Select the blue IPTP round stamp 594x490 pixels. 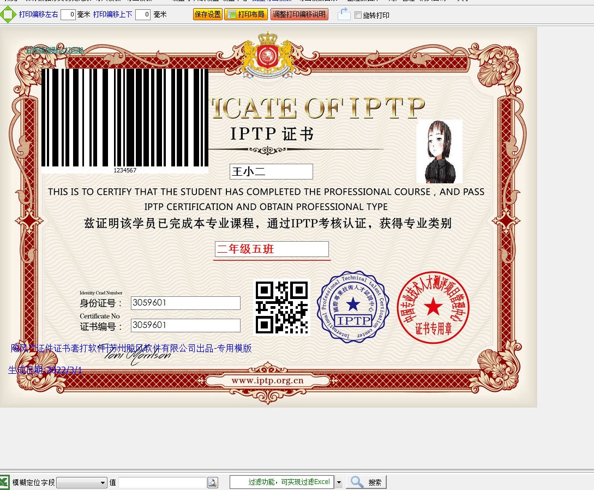tap(353, 307)
